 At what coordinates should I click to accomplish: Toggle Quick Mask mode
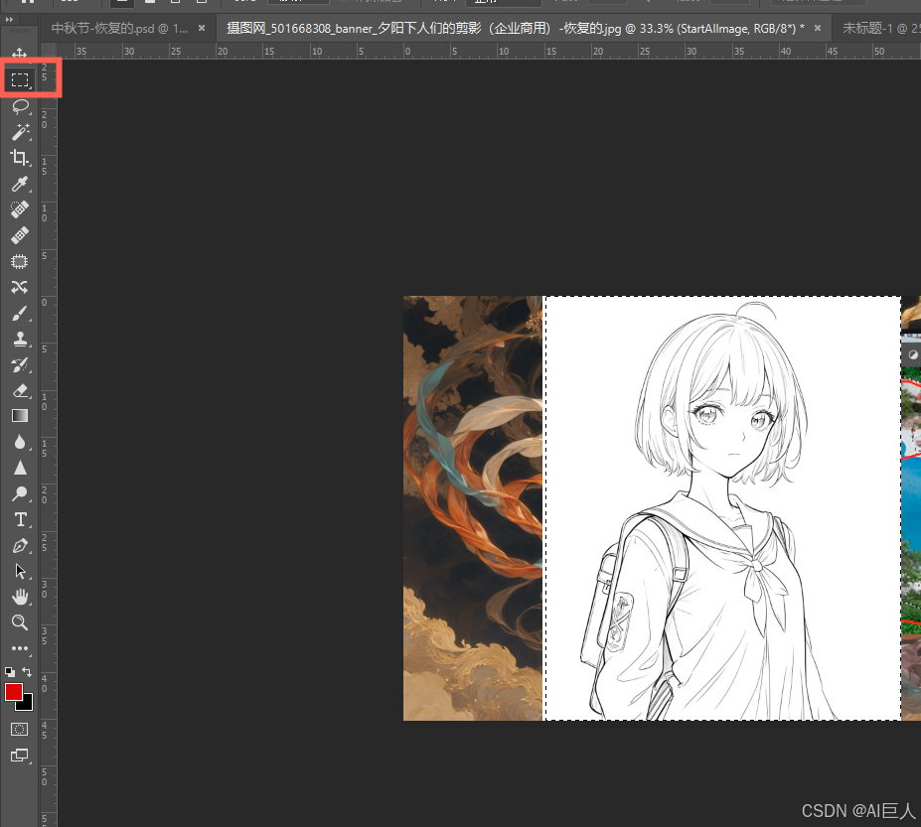pos(20,729)
